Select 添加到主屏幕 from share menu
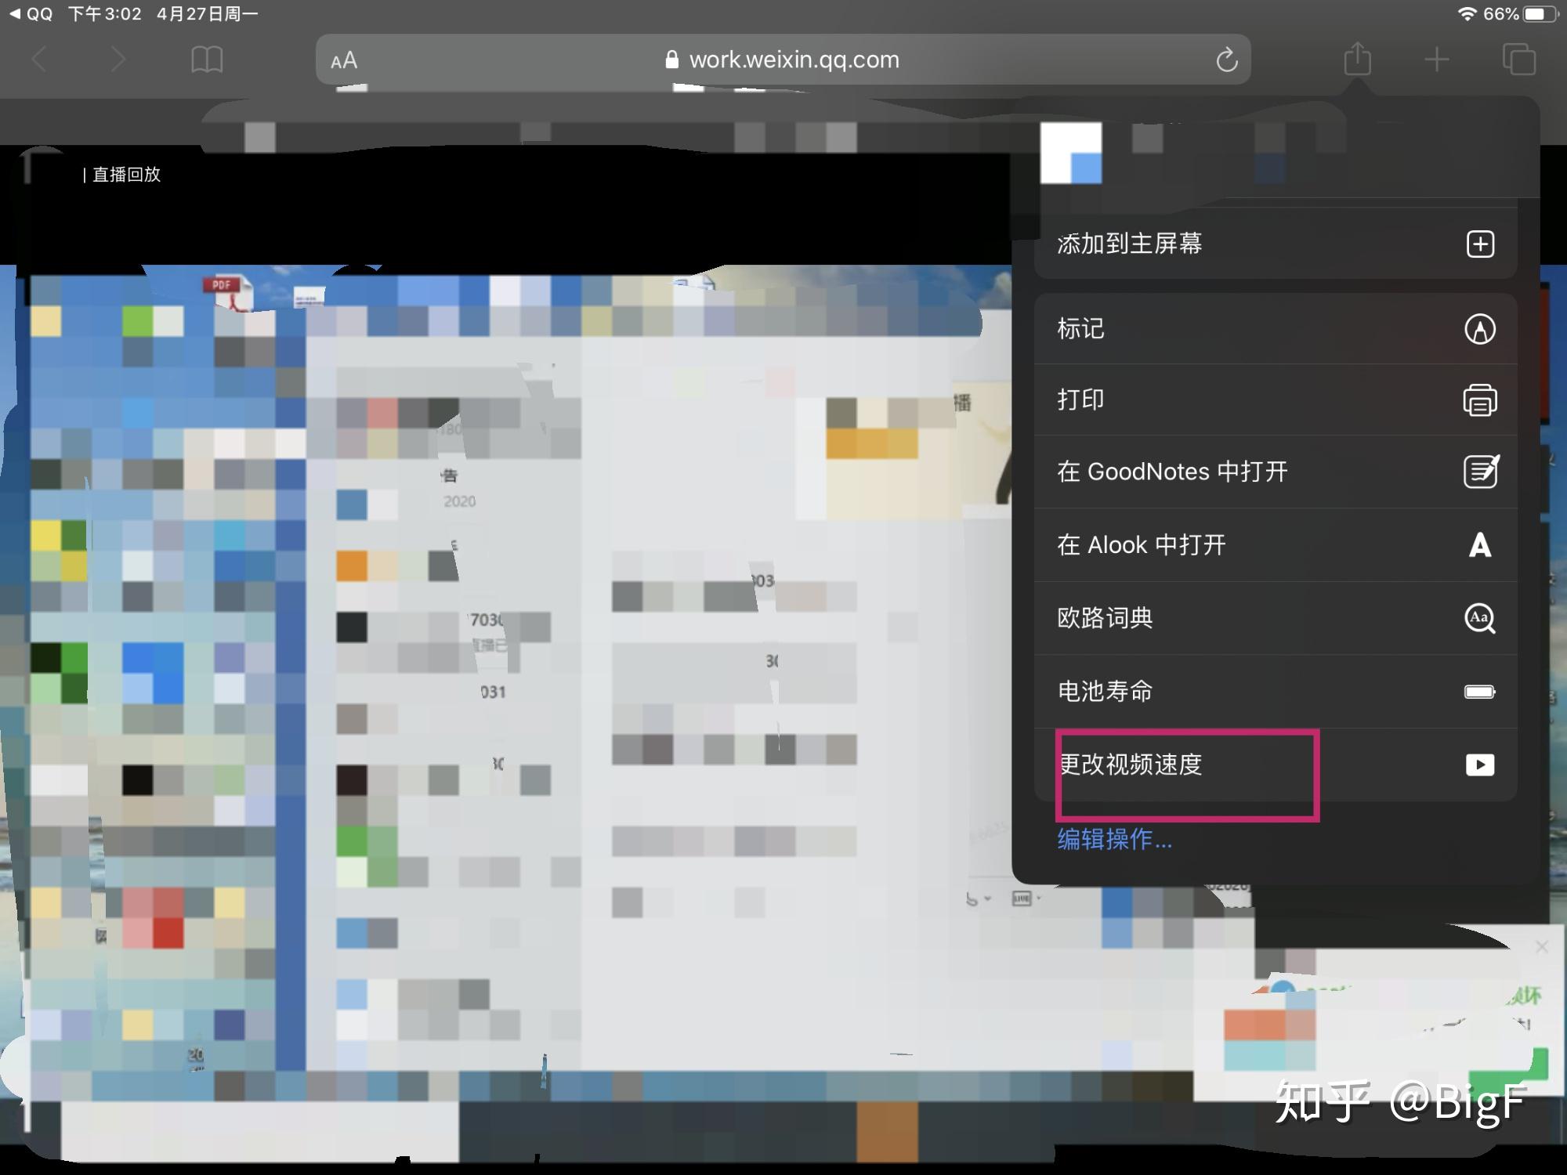1567x1175 pixels. click(x=1275, y=244)
